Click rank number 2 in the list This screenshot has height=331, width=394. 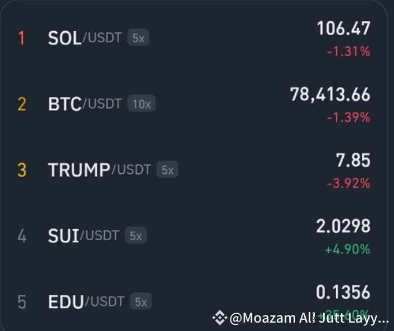[x=22, y=104]
